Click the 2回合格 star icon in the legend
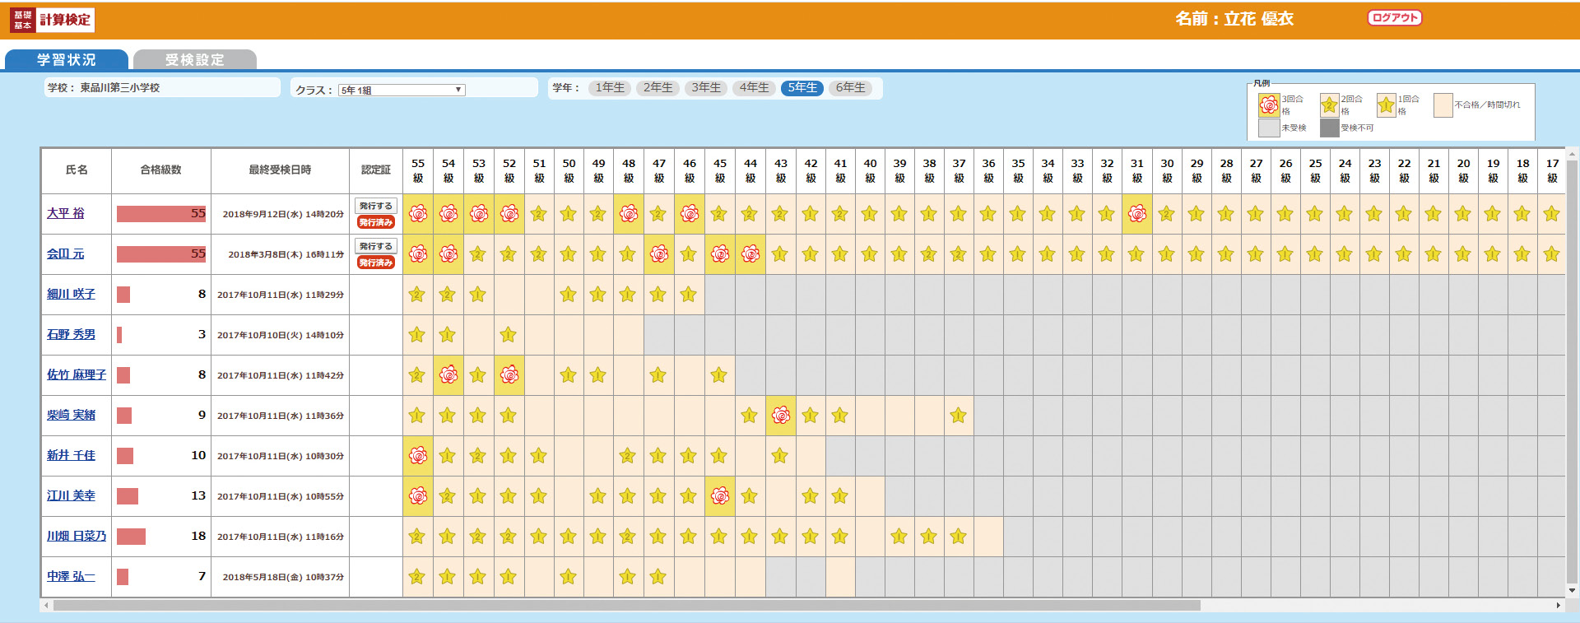1580x623 pixels. click(x=1330, y=105)
